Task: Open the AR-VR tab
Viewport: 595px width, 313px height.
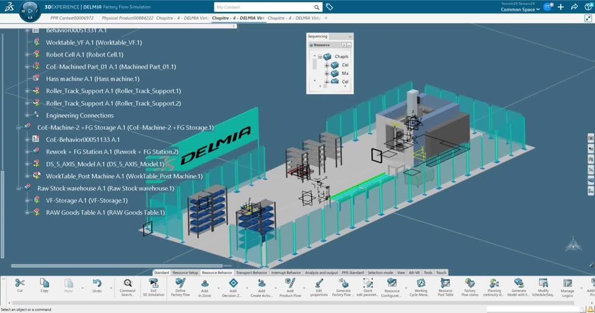Action: click(x=414, y=272)
